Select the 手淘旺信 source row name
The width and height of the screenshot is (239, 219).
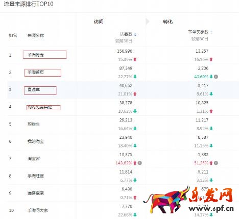click(x=36, y=176)
